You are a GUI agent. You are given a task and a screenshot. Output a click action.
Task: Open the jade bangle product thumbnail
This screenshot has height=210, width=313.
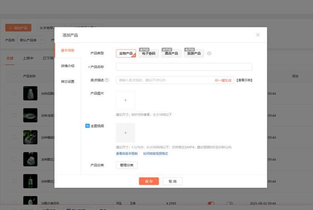coord(30,115)
